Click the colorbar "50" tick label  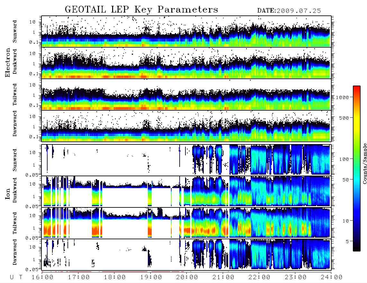(x=345, y=180)
